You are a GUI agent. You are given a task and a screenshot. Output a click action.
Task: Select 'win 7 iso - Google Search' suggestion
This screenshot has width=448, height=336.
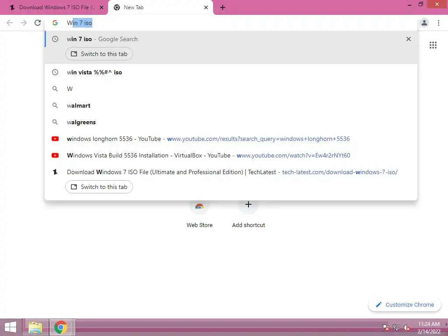pyautogui.click(x=231, y=39)
